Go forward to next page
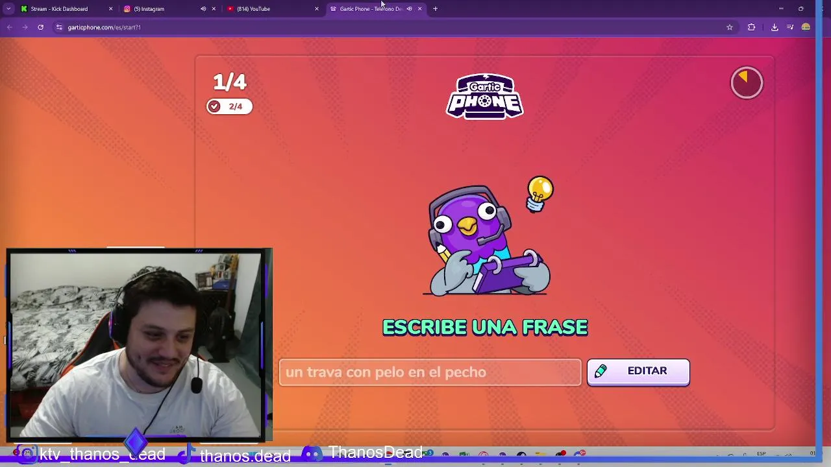The width and height of the screenshot is (831, 467). pos(25,27)
